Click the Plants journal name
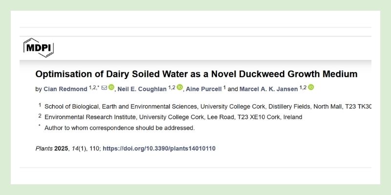Viewport: 391px width, 195px height. point(43,148)
